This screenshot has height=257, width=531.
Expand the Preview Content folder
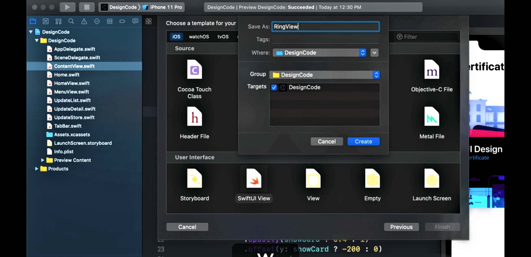(x=43, y=160)
